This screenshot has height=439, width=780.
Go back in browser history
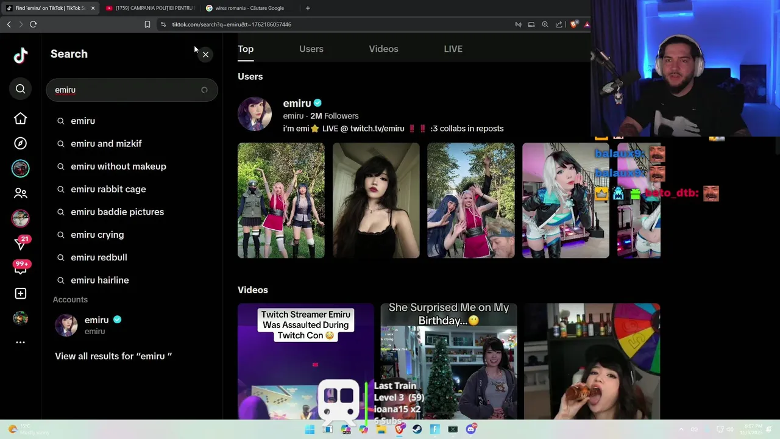pyautogui.click(x=9, y=24)
